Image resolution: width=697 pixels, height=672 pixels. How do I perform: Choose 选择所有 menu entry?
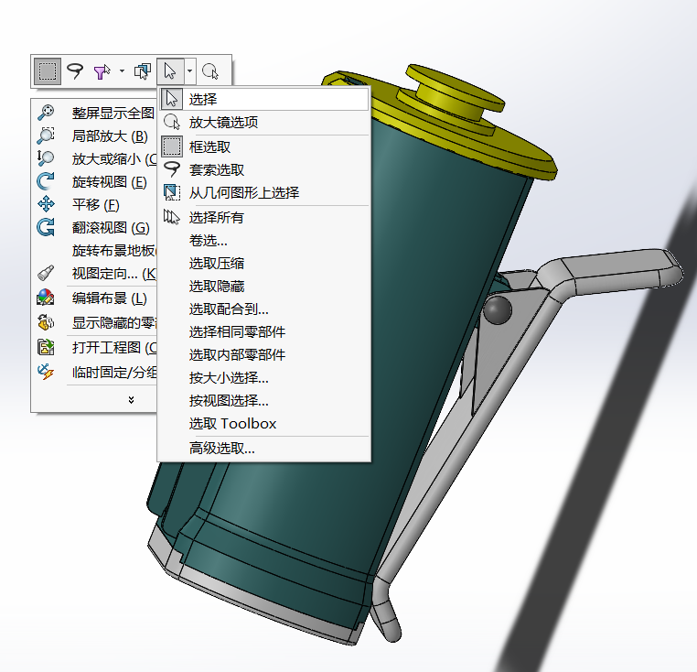265,217
